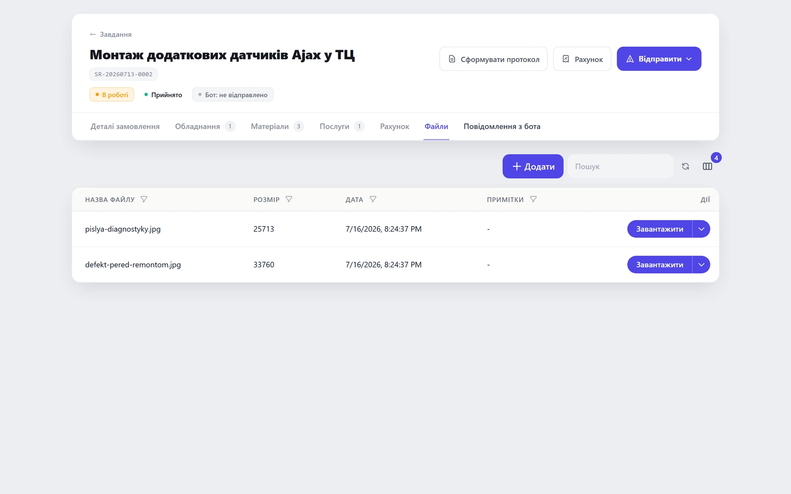791x494 pixels.
Task: Filter by file name column funnel icon
Action: [x=144, y=199]
